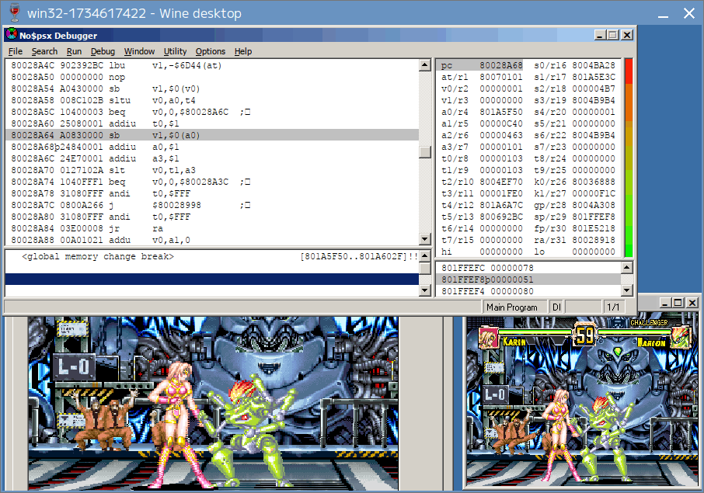Select disassembly line 80028A4C lbu

pos(212,65)
